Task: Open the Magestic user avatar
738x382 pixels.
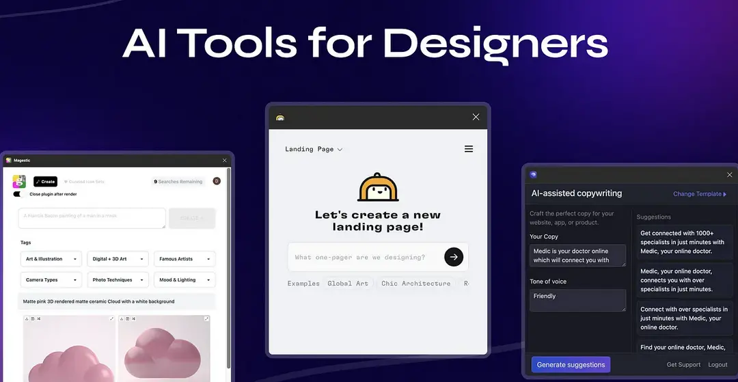Action: click(x=217, y=181)
